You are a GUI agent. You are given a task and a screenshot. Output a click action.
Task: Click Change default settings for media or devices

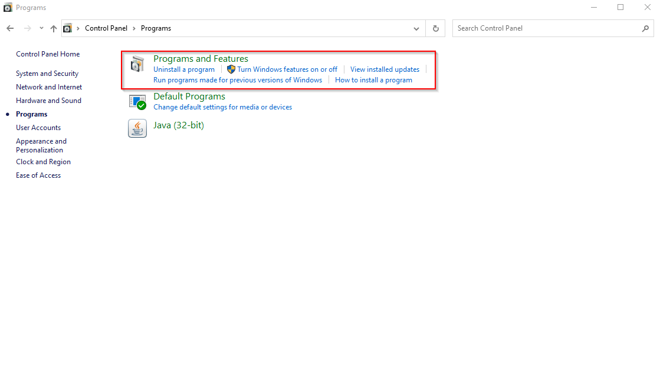[x=223, y=108]
